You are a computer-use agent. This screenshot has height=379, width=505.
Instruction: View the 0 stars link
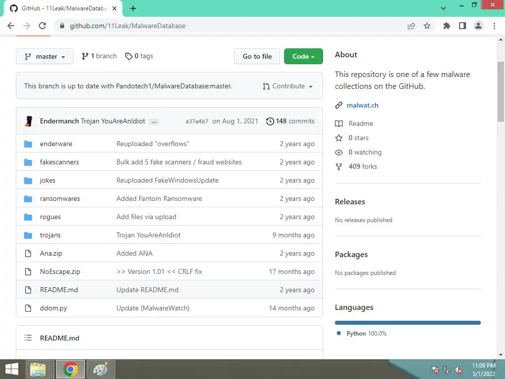(x=359, y=138)
